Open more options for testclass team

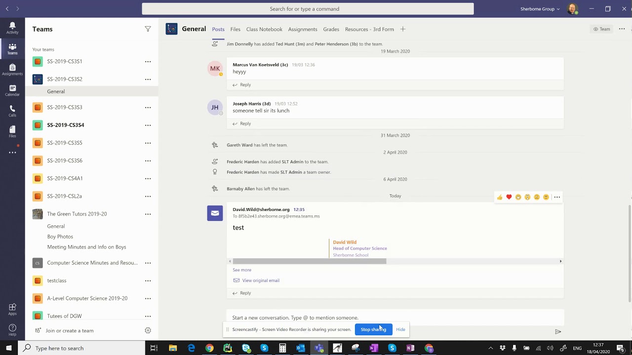[x=148, y=281]
